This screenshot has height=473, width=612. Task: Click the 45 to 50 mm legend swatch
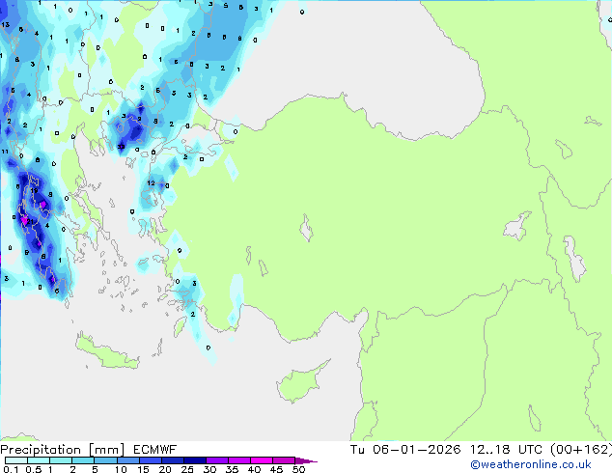pyautogui.click(x=284, y=460)
